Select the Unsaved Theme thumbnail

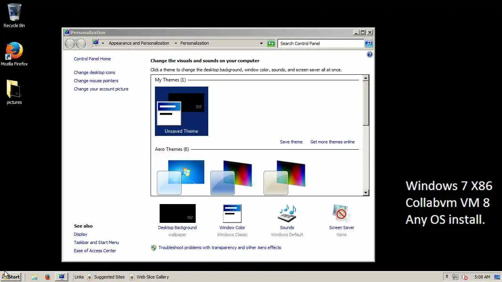click(x=182, y=111)
